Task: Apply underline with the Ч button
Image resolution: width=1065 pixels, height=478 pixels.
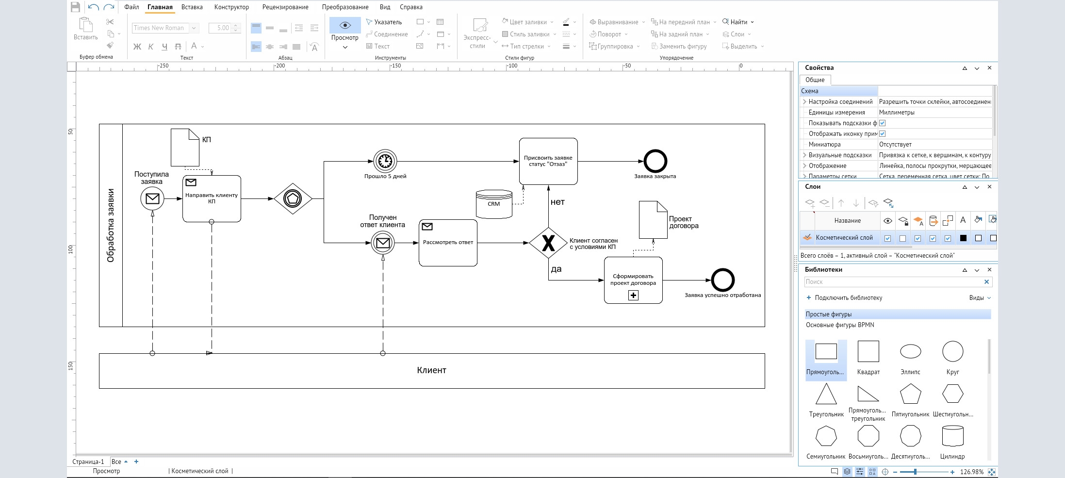Action: point(164,47)
